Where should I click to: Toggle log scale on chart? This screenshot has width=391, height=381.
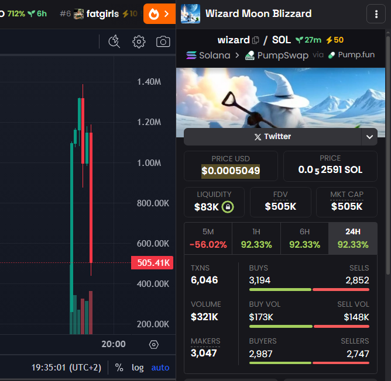(138, 368)
